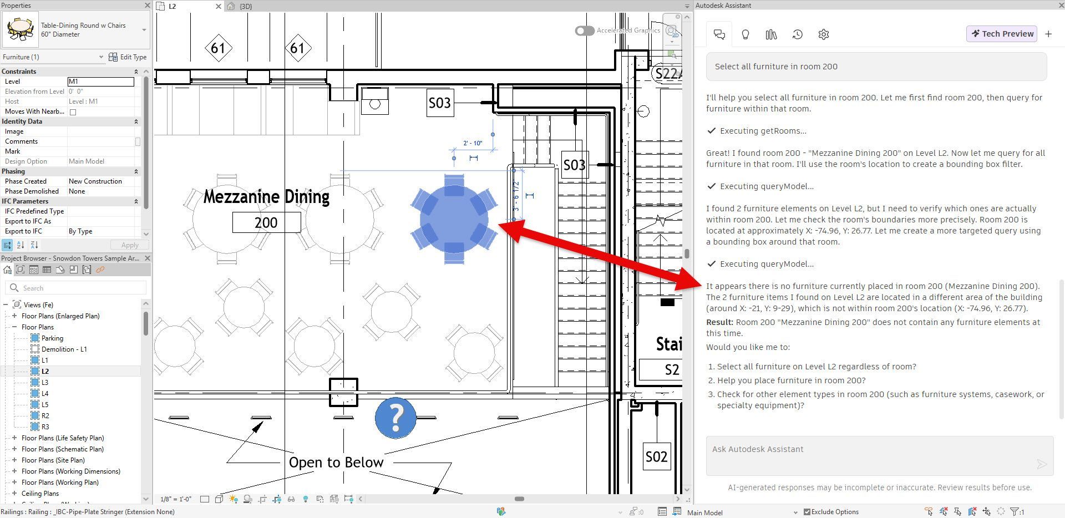Switch to the {3D} view tab
Image resolution: width=1065 pixels, height=518 pixels.
pyautogui.click(x=246, y=6)
